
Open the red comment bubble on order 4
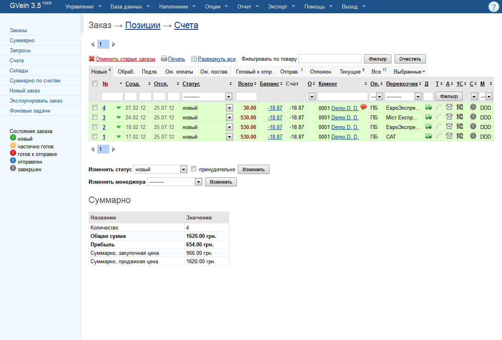click(x=364, y=107)
